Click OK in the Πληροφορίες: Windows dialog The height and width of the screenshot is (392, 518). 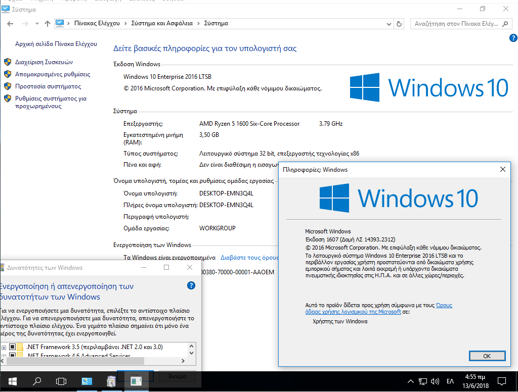tap(487, 356)
